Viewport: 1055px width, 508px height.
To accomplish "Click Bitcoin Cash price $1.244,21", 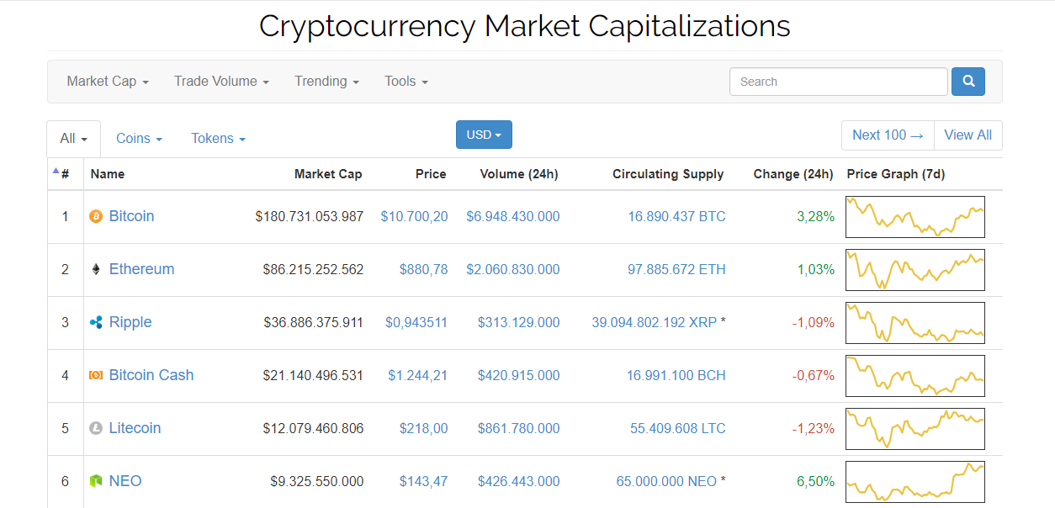I will coord(418,375).
